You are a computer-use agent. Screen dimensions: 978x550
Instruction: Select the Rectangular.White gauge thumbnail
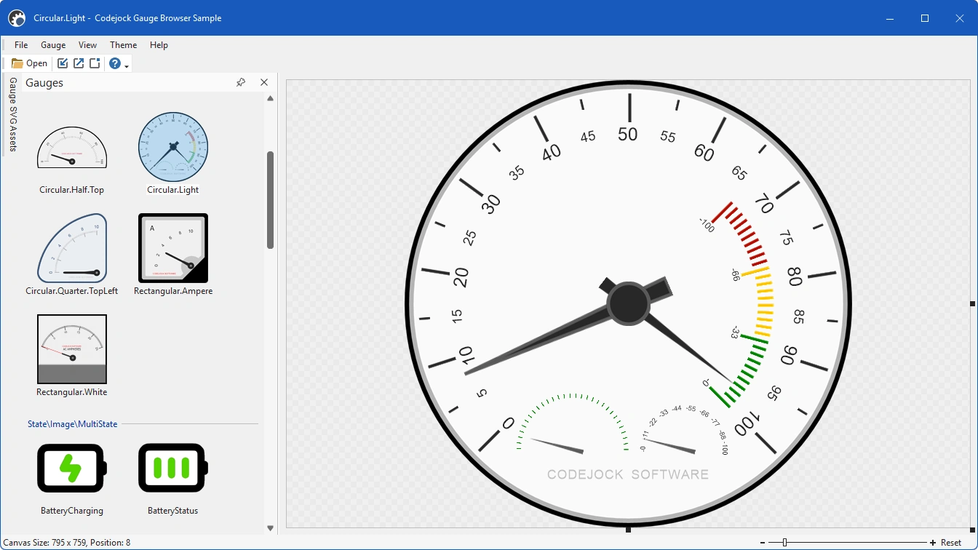(71, 349)
